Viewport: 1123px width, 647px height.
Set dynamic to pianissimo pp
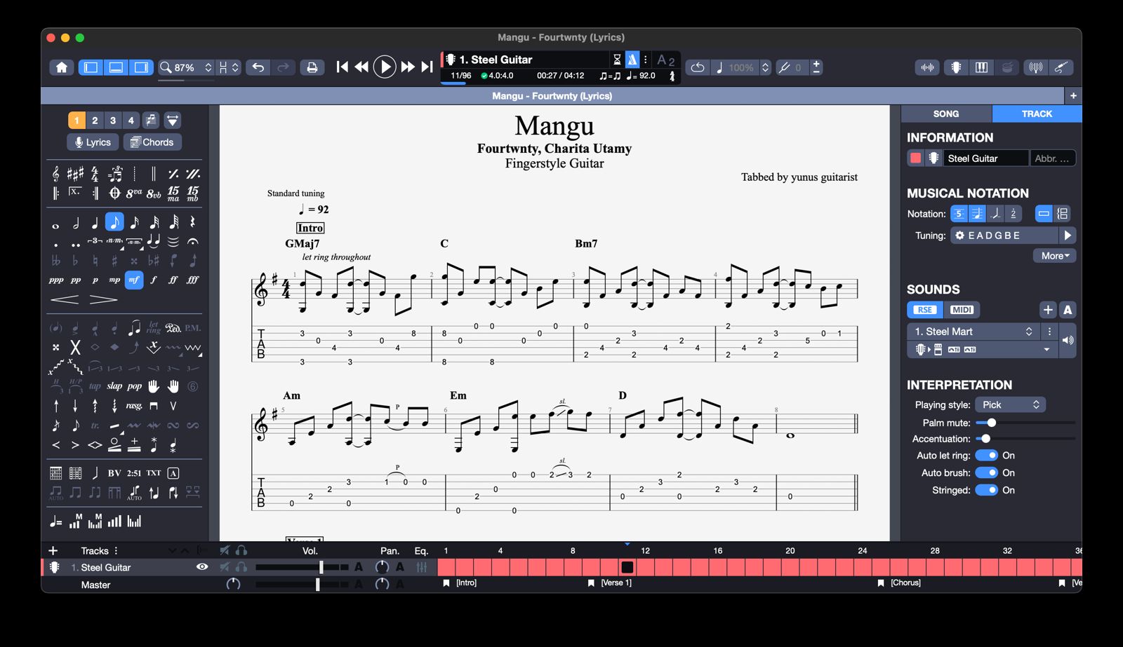pyautogui.click(x=75, y=280)
